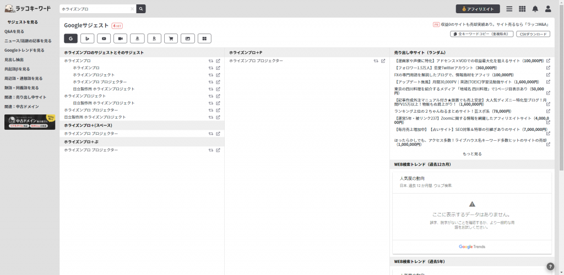564x275 pixels.
Task: Open the hamburger menu in header
Action: [x=509, y=9]
